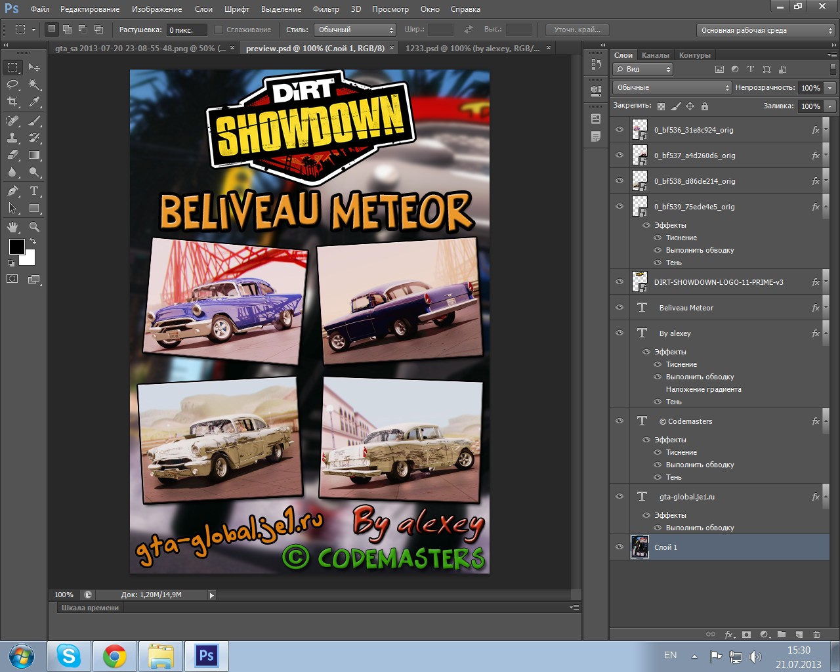Select the Eyedropper tool

click(x=34, y=102)
